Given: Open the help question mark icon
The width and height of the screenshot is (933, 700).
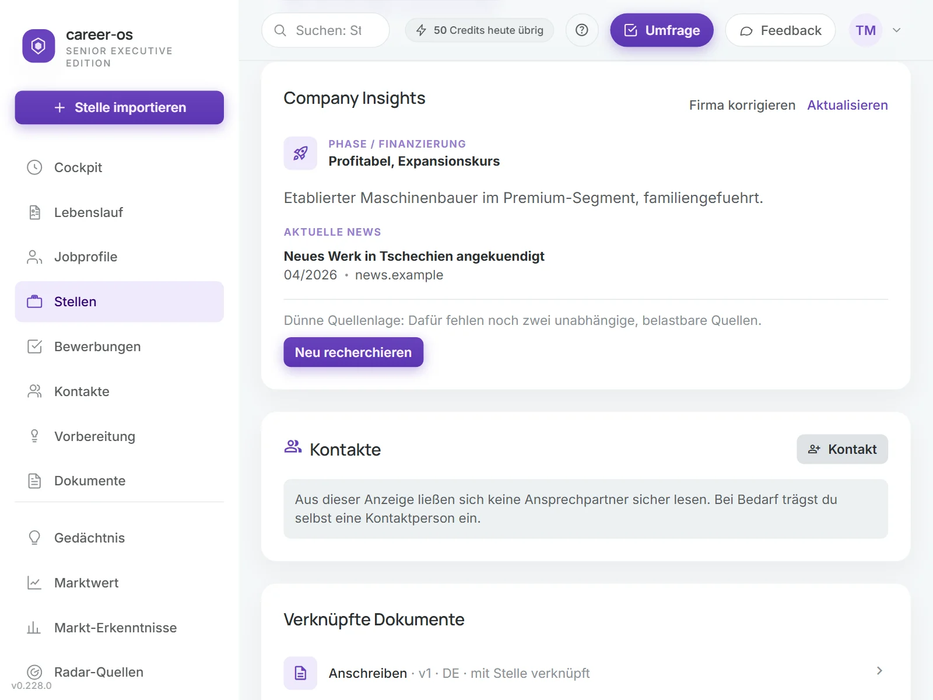Looking at the screenshot, I should pos(581,30).
